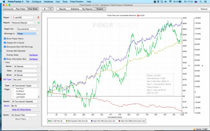
Task: Switch to the Statistics tab
Action: [x=75, y=9]
